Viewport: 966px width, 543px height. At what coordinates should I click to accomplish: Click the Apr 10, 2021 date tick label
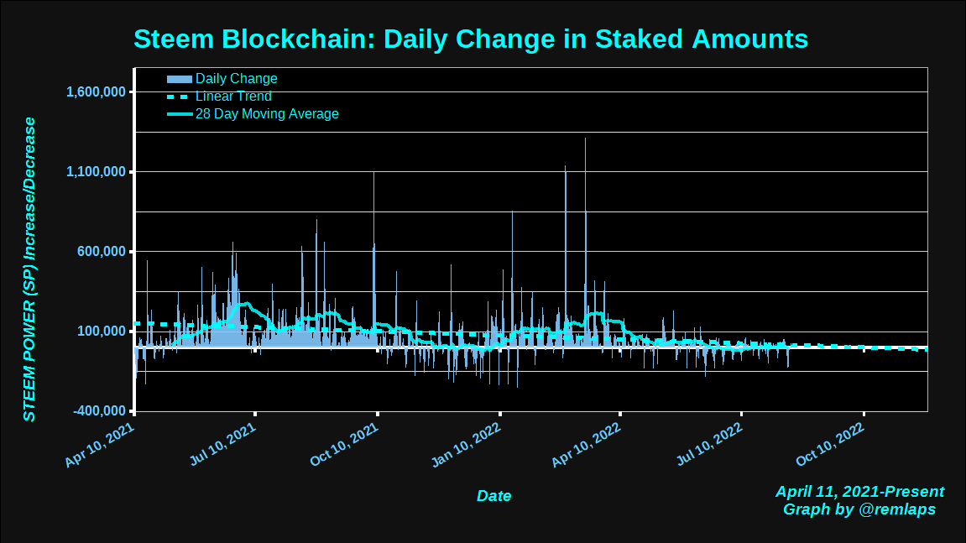coord(100,445)
